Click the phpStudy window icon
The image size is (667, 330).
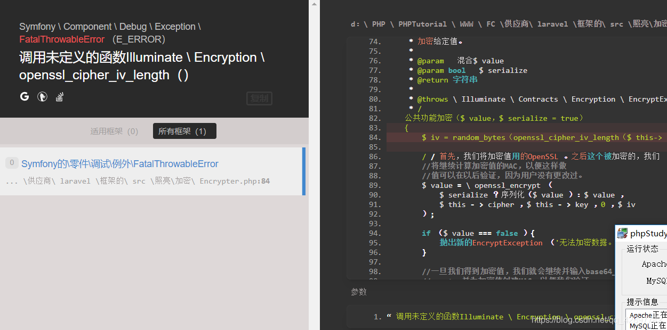point(622,233)
